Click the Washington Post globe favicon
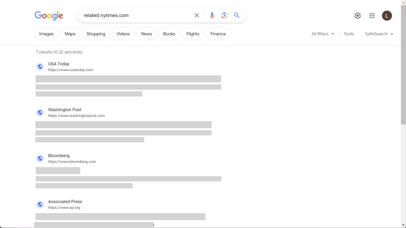Image resolution: width=406 pixels, height=228 pixels. tap(40, 113)
